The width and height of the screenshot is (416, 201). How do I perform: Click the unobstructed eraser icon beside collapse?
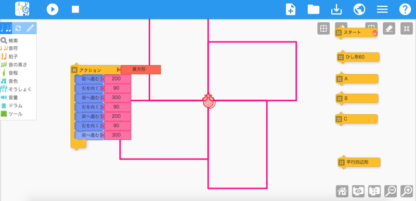(x=389, y=29)
